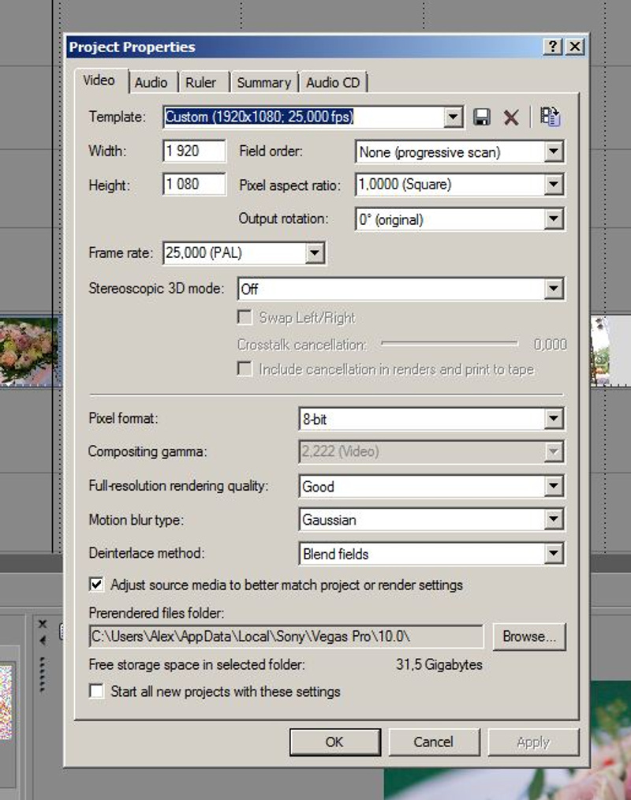Viewport: 631px width, 800px height.
Task: Expand the Frame rate combo box
Action: coord(314,253)
